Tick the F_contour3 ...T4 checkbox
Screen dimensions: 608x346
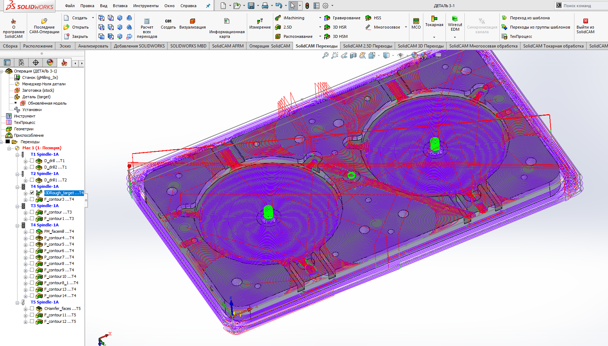tap(32, 199)
